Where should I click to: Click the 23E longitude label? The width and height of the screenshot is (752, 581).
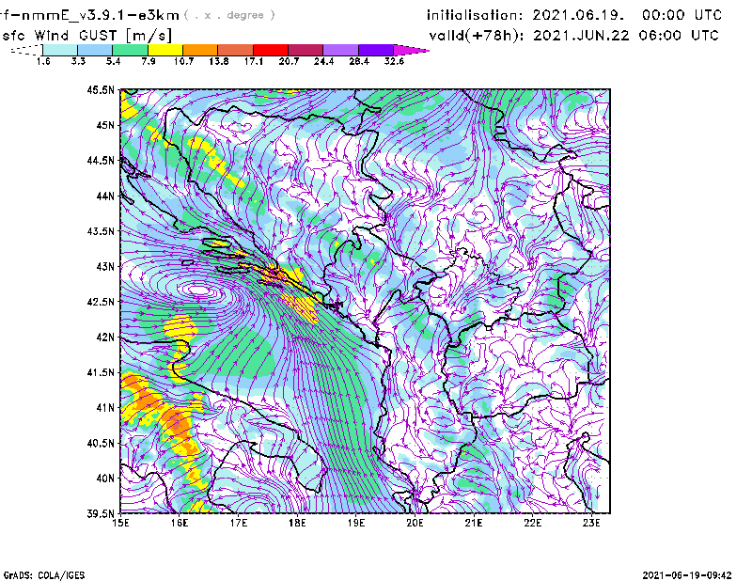pos(591,523)
